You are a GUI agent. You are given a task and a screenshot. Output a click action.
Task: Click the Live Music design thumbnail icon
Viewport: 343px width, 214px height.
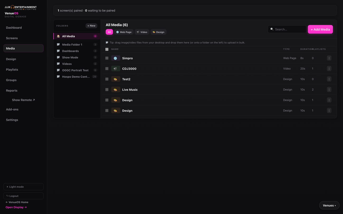[116, 90]
